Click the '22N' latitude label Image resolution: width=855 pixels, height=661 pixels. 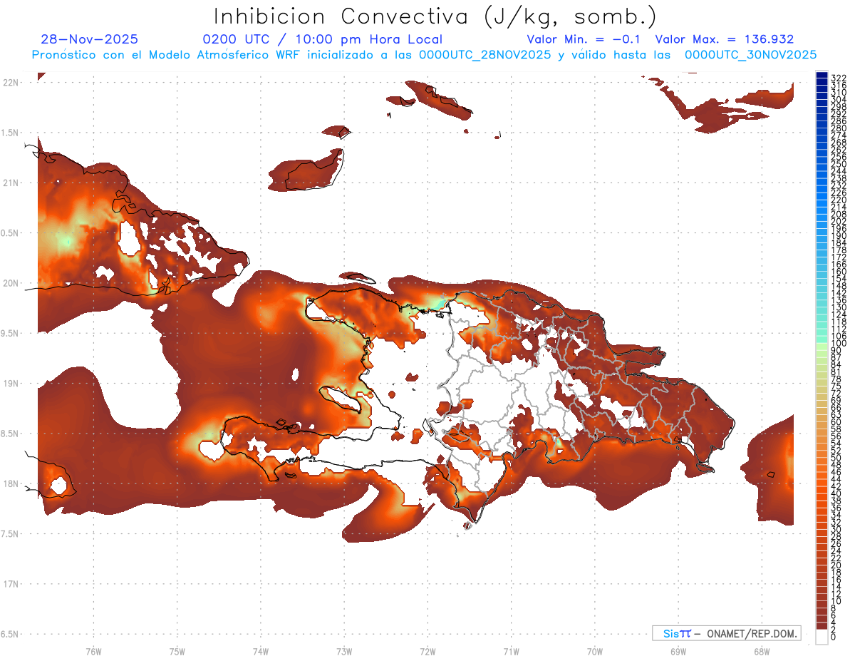[x=11, y=83]
